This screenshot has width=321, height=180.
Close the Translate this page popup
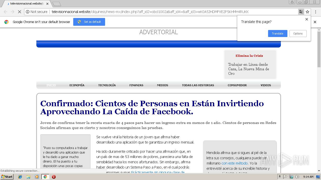[x=306, y=19]
